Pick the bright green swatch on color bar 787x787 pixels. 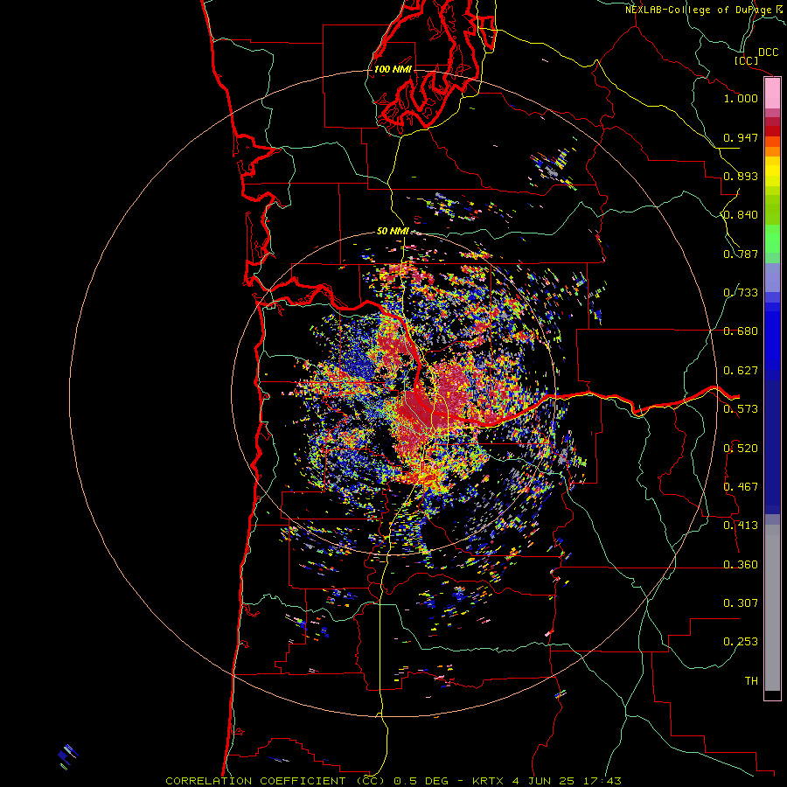pos(772,239)
